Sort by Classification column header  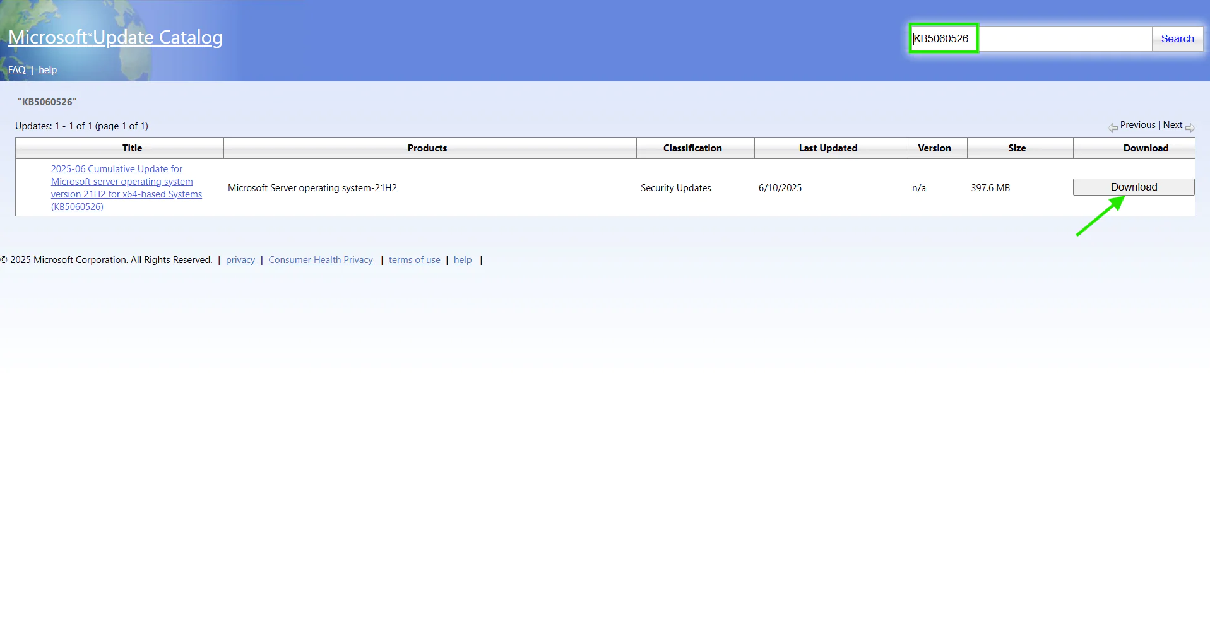pos(692,148)
